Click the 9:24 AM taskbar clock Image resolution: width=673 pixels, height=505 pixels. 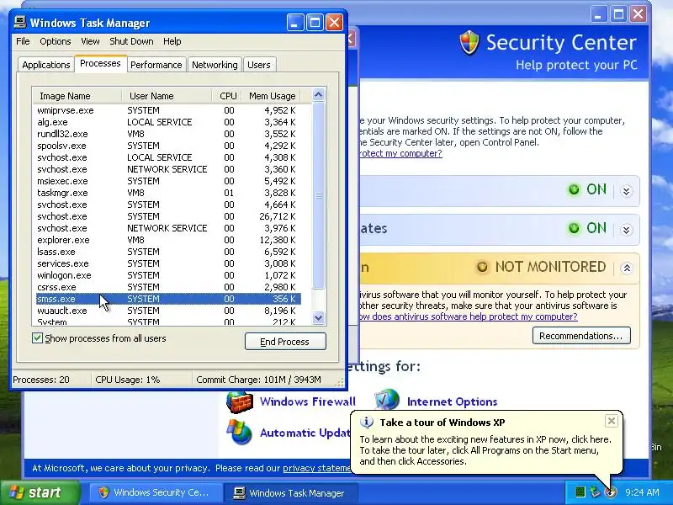(x=642, y=492)
